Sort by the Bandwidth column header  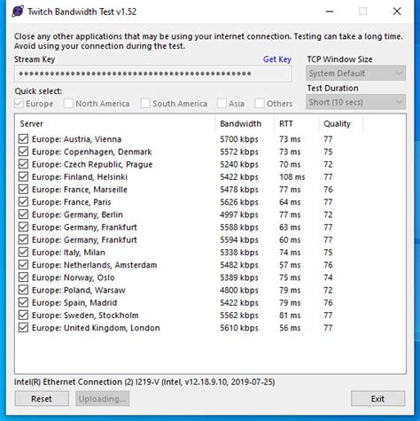(x=245, y=123)
